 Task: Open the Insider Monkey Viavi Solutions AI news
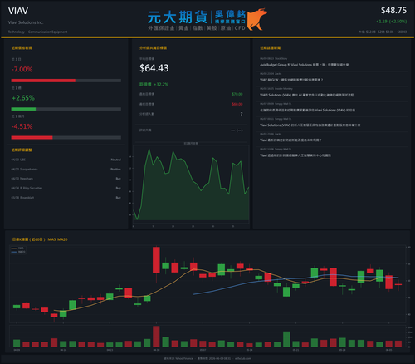(306, 95)
